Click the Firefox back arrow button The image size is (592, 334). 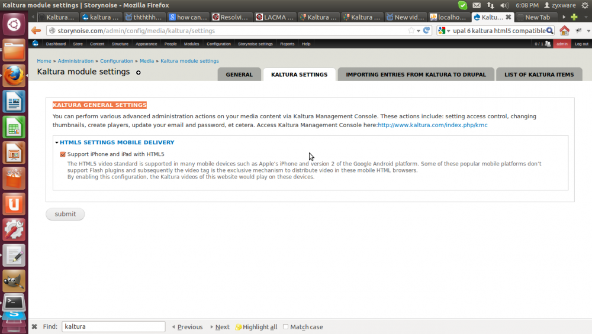(x=37, y=31)
